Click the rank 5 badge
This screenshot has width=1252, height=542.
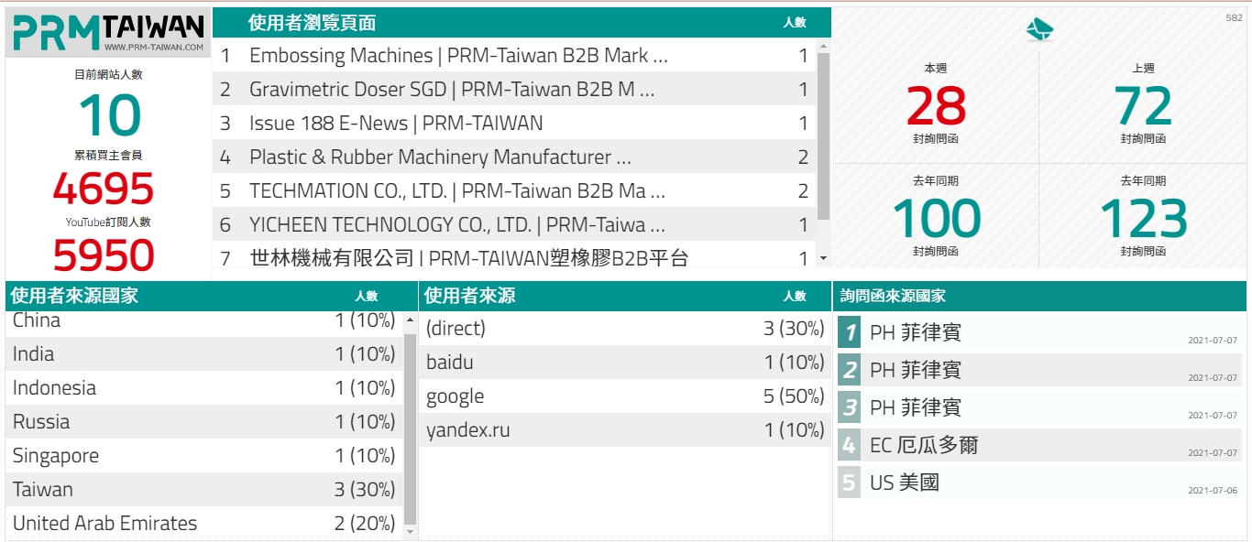click(x=850, y=482)
